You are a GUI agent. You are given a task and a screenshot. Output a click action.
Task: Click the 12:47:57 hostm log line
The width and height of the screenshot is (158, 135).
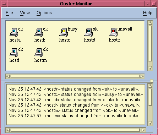[74, 116]
